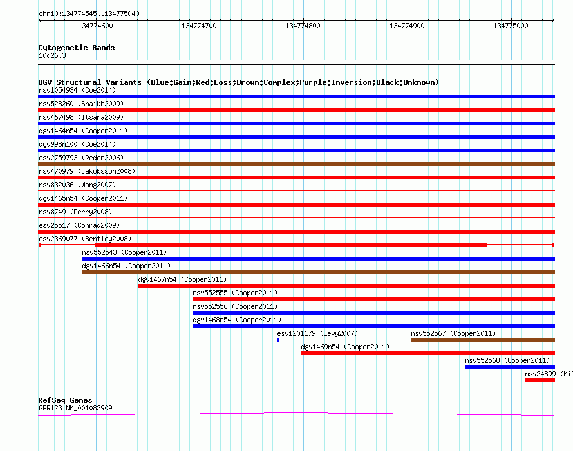Select dgv1467n54 (Cooper2011) label
This screenshot has height=451, width=573.
coord(182,279)
